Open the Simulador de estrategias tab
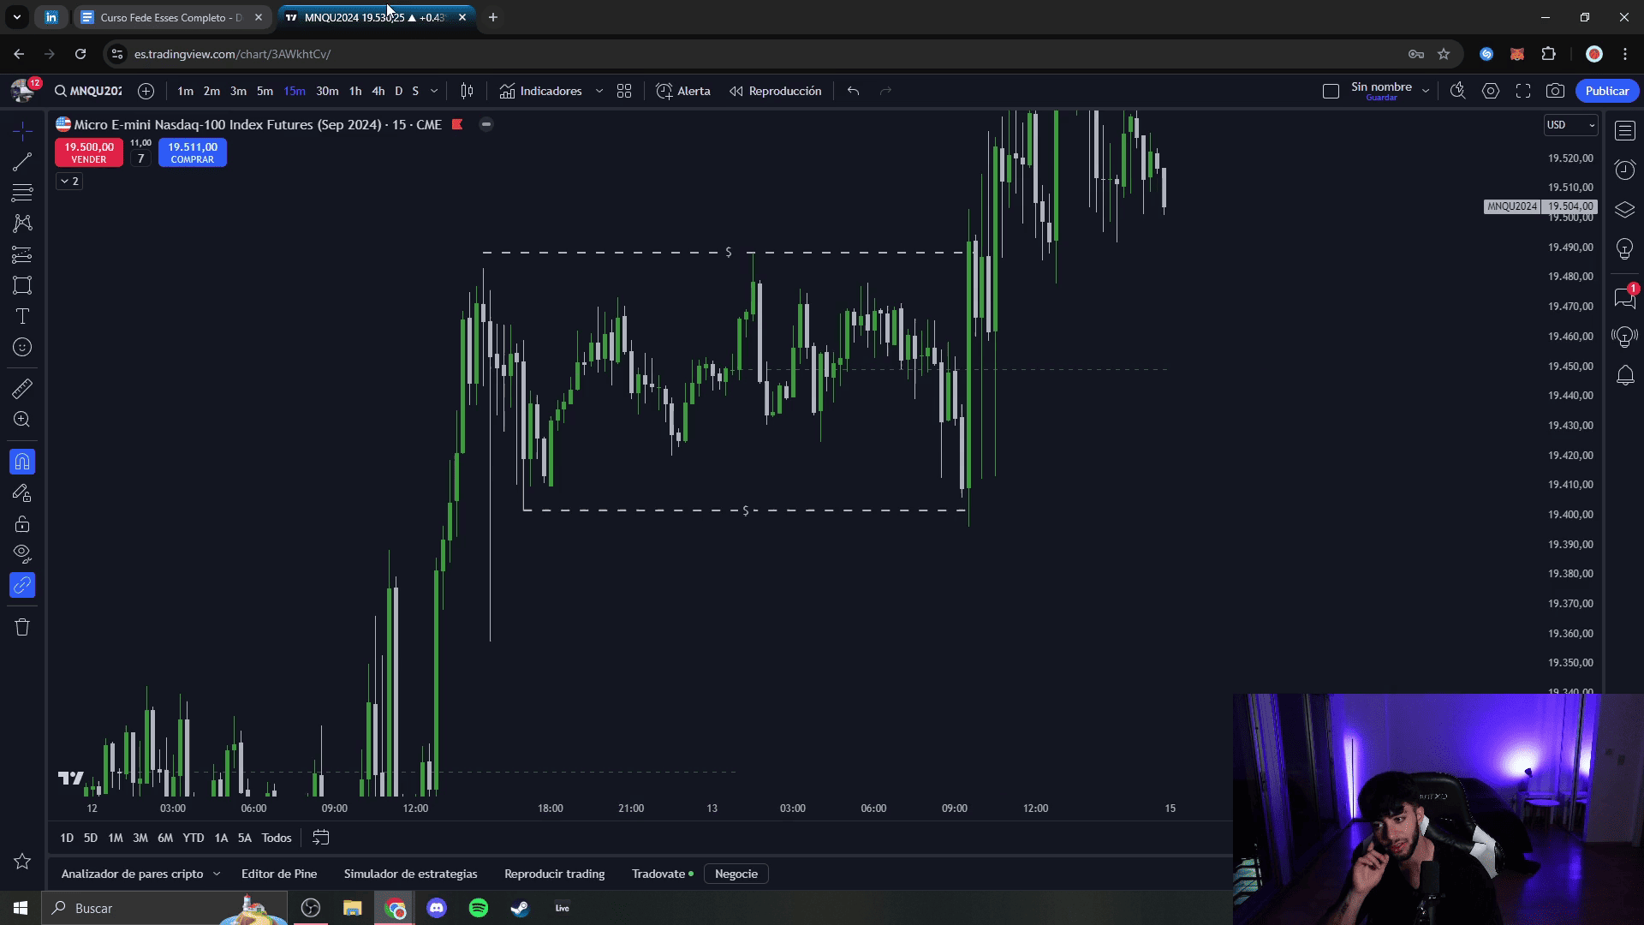Viewport: 1644px width, 925px height. [x=410, y=874]
